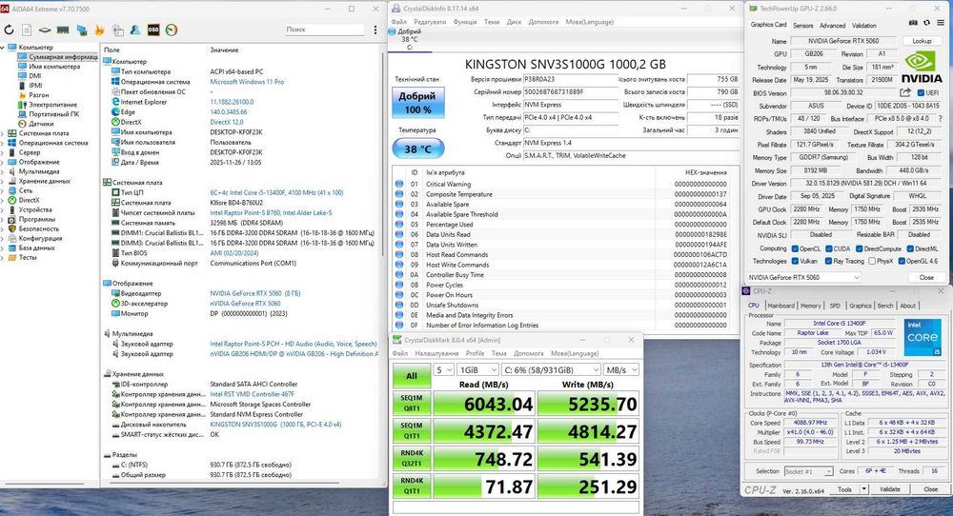The image size is (953, 516).
Task: Switch to the Sensors tab in GPU-Z
Action: click(802, 26)
